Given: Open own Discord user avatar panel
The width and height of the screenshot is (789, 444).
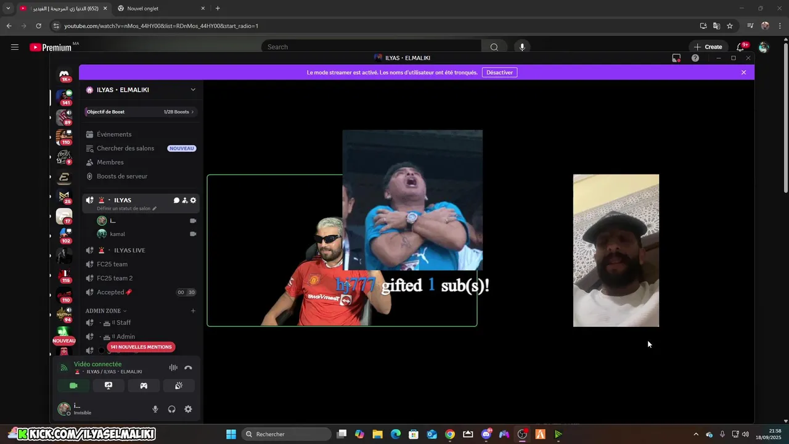Looking at the screenshot, I should (64, 409).
